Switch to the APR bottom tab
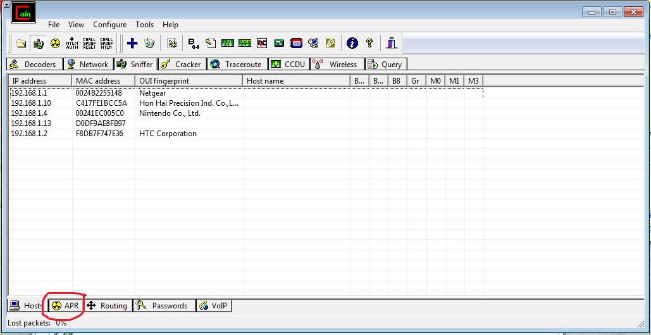Image resolution: width=651 pixels, height=335 pixels. pyautogui.click(x=66, y=306)
